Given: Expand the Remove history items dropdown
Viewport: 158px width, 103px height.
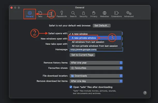Looking at the screenshot, I should [x=96, y=63].
